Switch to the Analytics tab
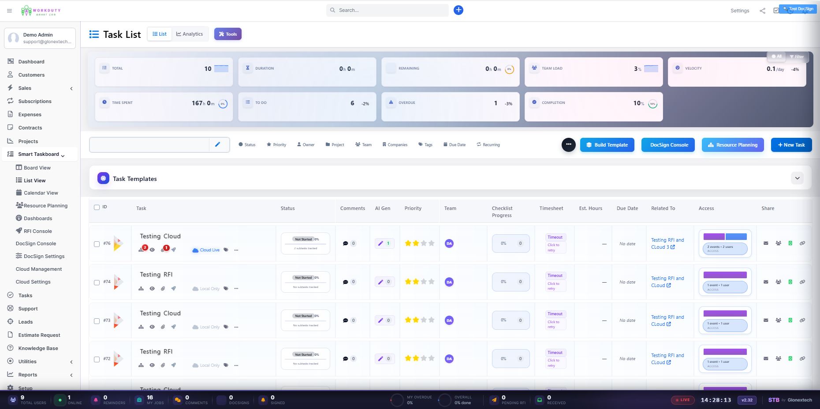 (x=190, y=34)
